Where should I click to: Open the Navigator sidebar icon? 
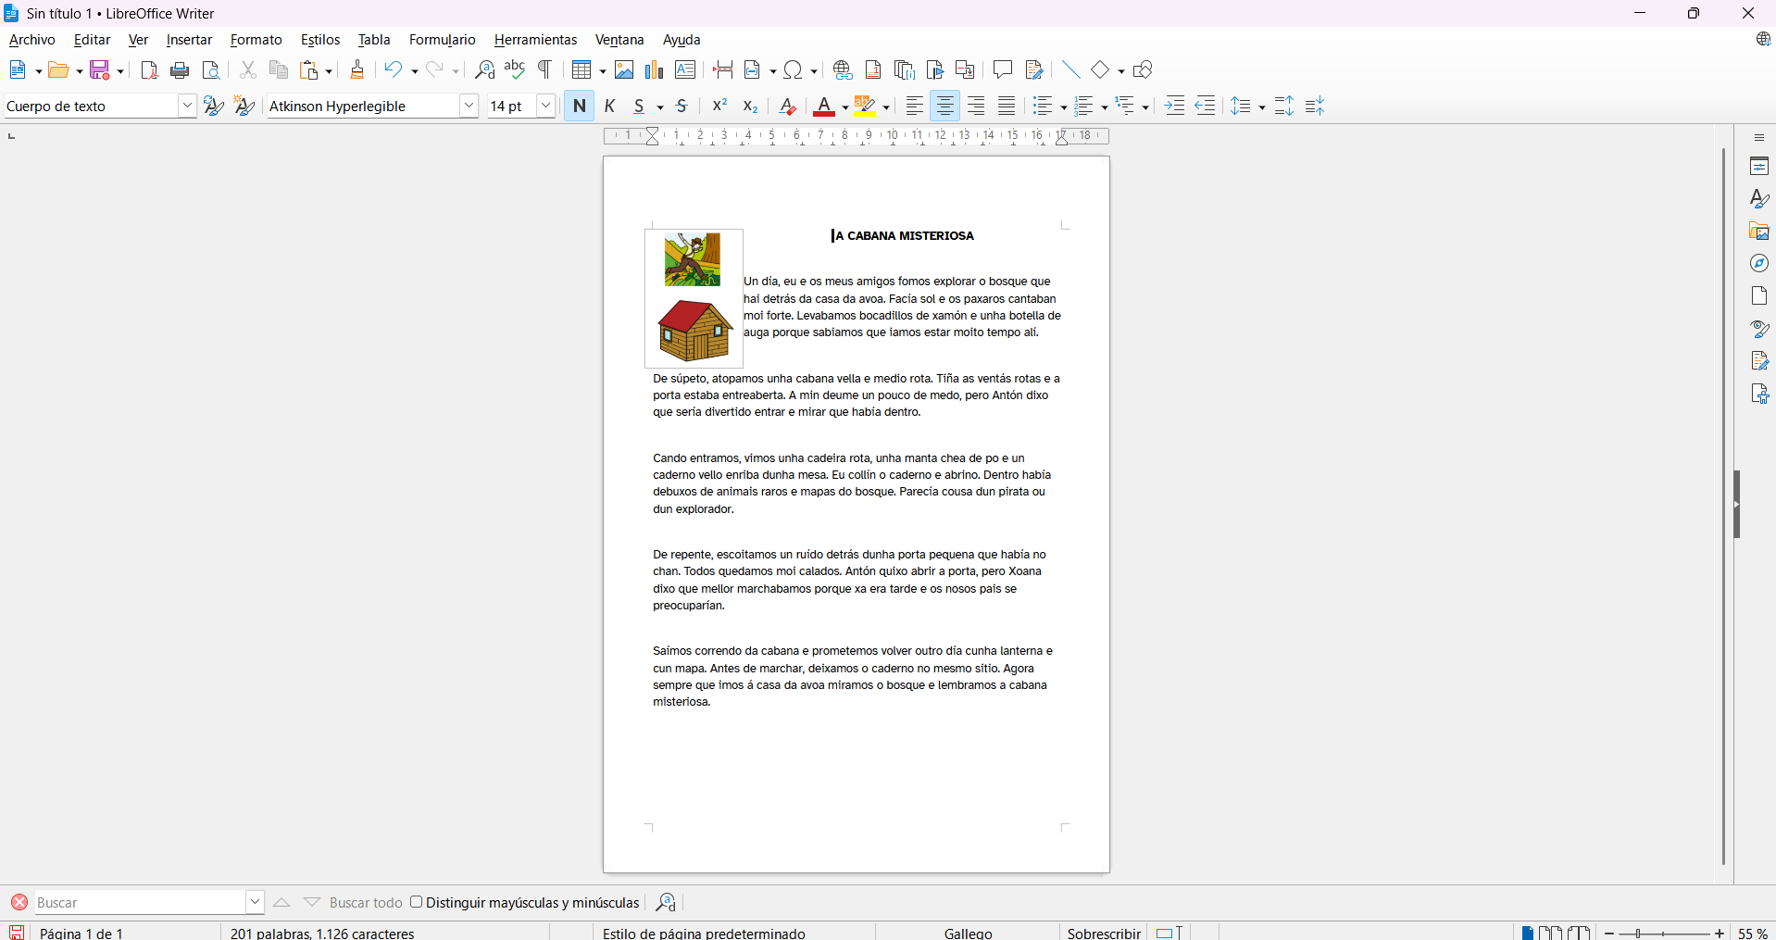tap(1759, 264)
